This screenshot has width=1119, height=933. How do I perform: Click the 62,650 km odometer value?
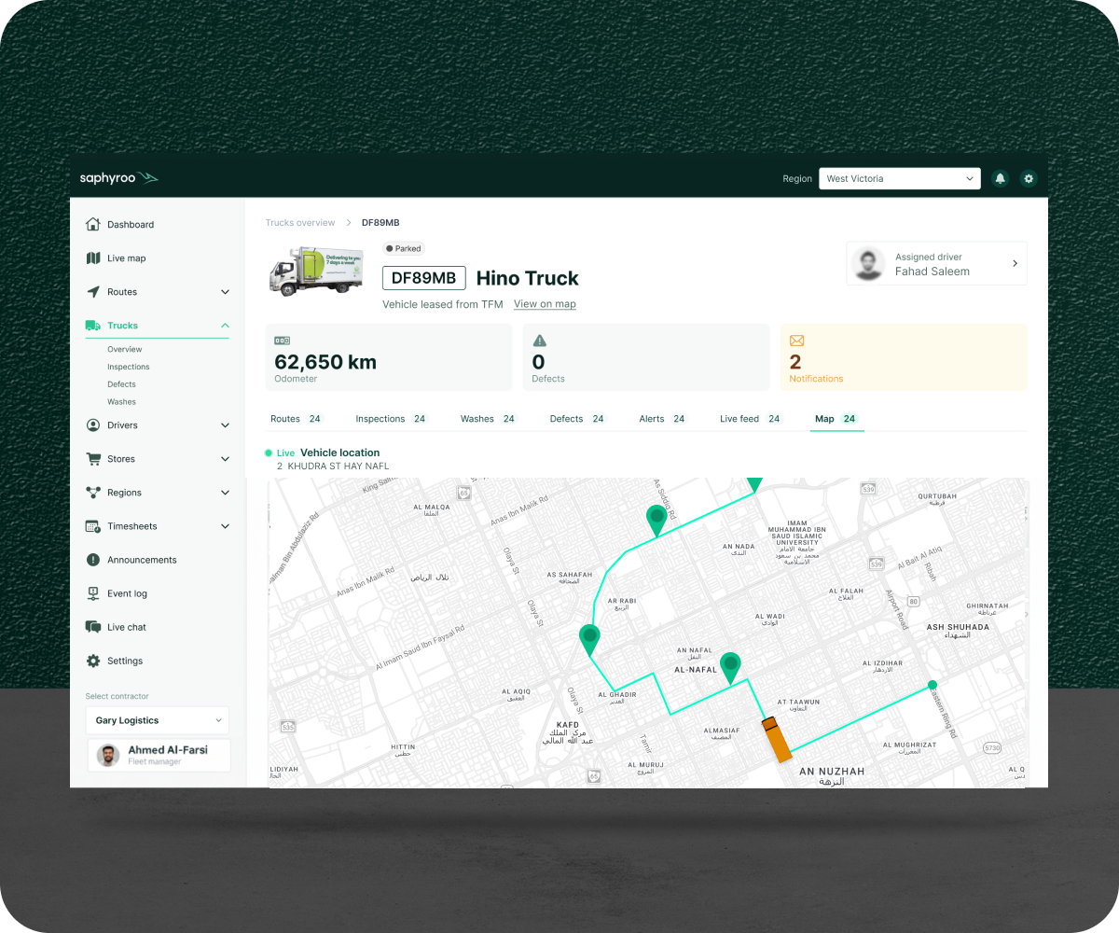pos(325,362)
